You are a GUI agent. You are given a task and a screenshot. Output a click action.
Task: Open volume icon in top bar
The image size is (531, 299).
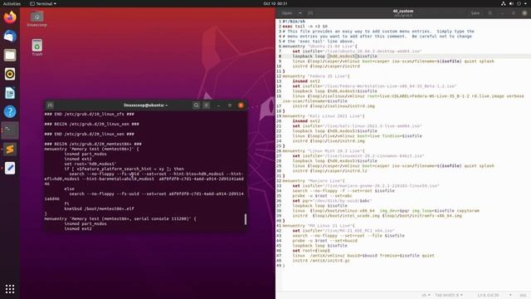point(511,3)
